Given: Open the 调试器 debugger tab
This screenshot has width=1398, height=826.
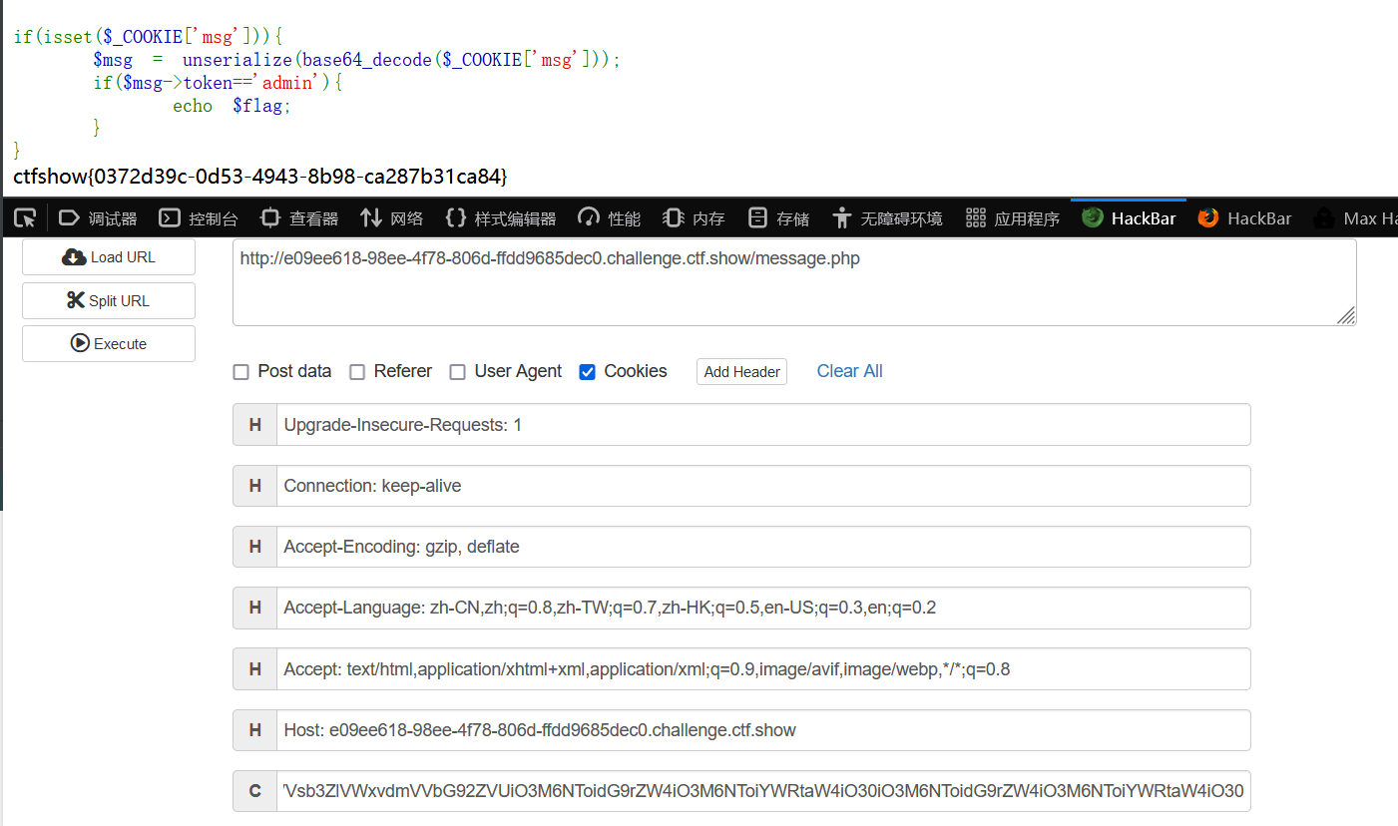Looking at the screenshot, I should coord(98,217).
